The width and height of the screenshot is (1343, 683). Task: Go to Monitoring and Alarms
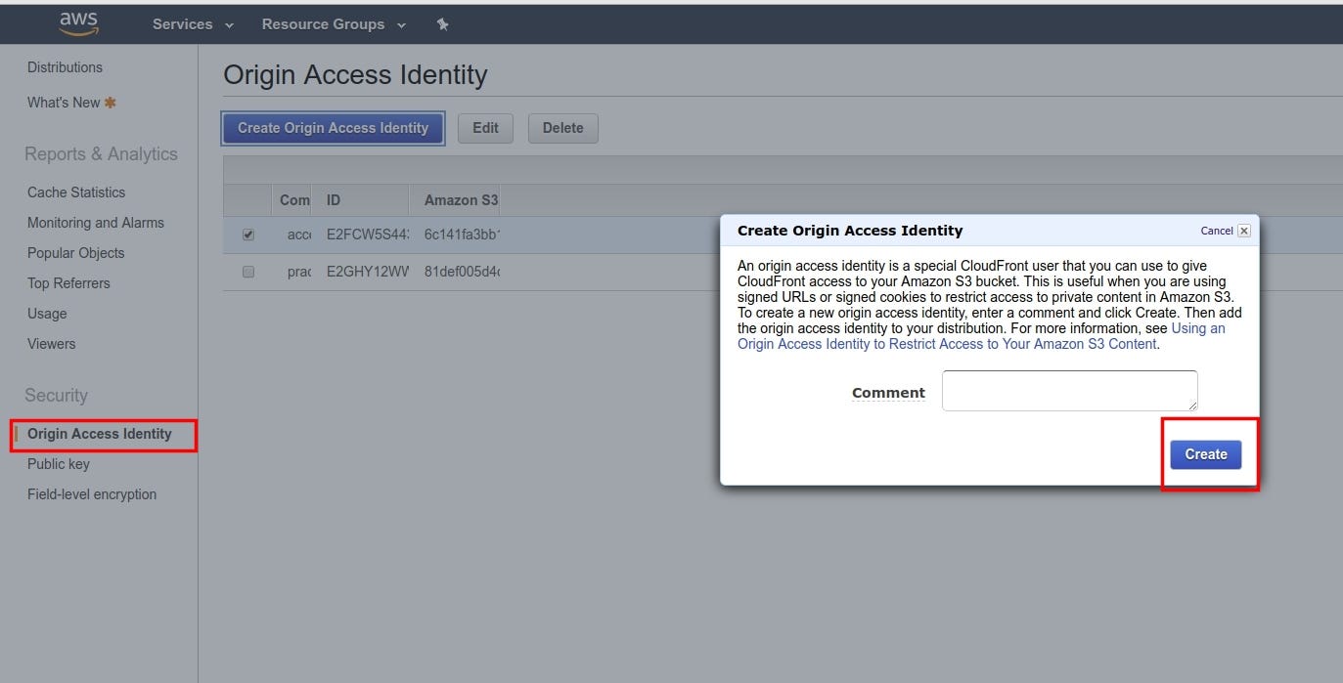96,223
